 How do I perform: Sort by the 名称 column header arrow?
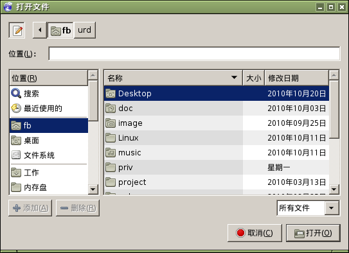coord(234,78)
